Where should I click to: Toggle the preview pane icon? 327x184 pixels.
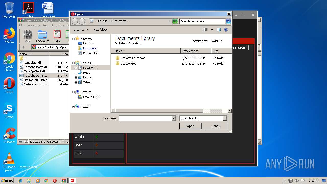[x=219, y=30]
